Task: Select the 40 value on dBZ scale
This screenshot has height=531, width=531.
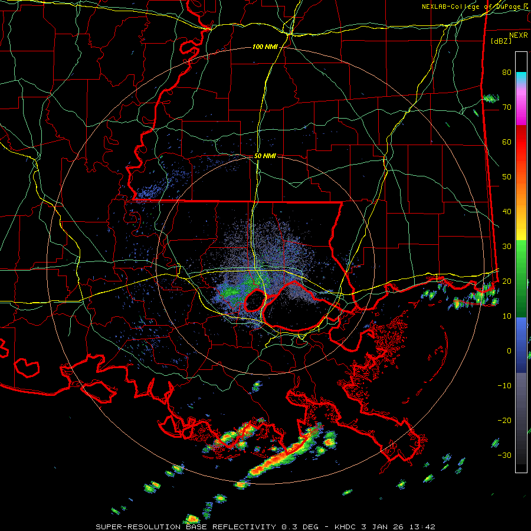Action: [x=507, y=212]
